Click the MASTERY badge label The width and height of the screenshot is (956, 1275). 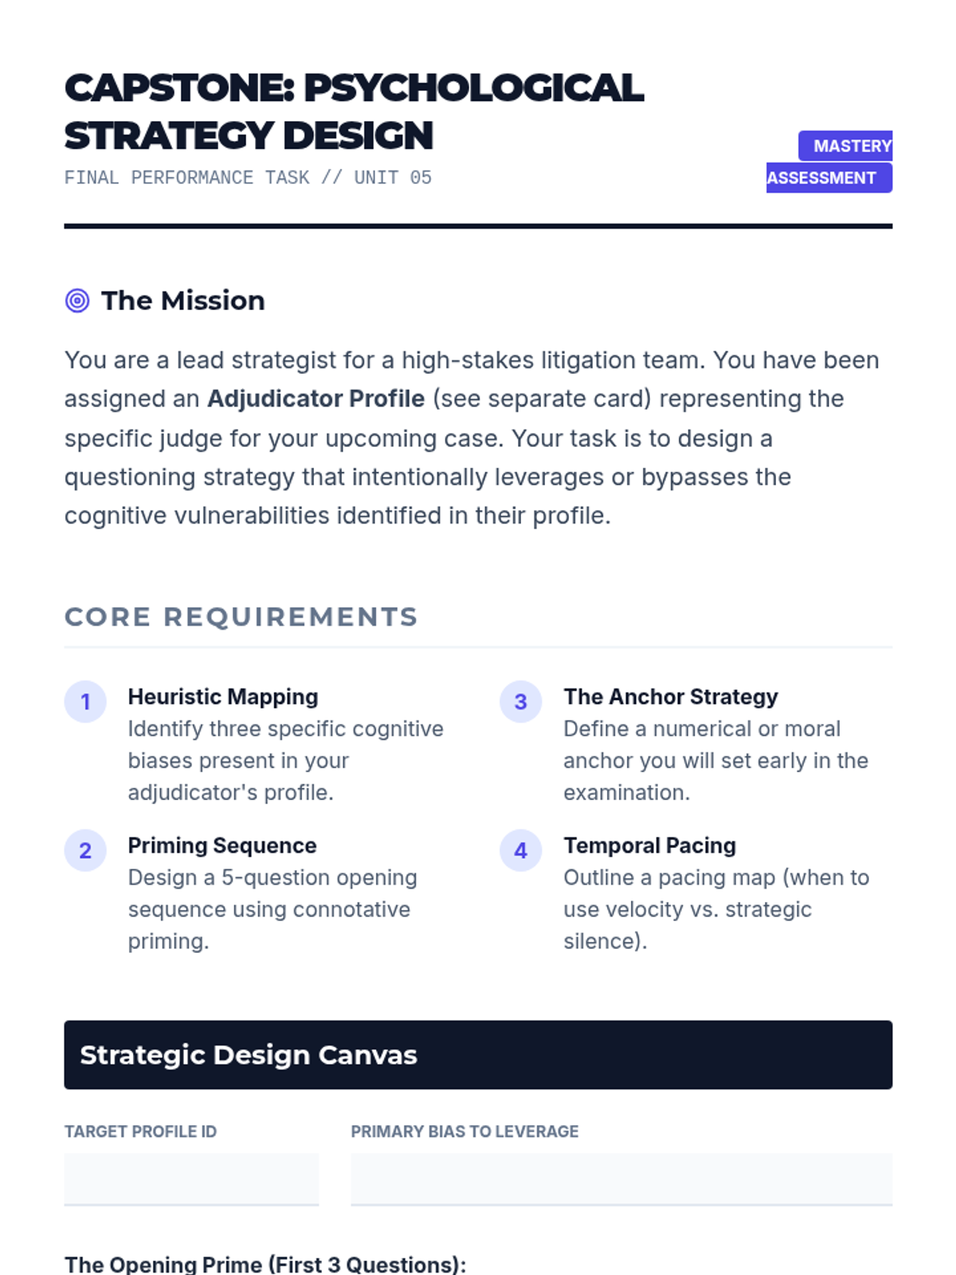850,146
